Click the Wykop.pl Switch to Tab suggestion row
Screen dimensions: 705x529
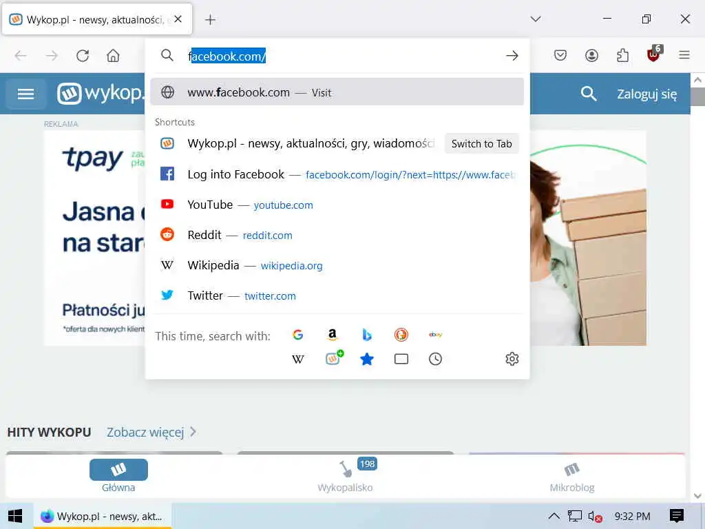[x=337, y=143]
